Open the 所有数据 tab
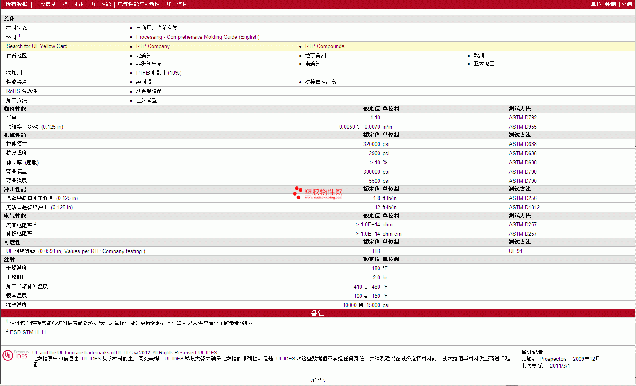636x386 pixels. (16, 4)
